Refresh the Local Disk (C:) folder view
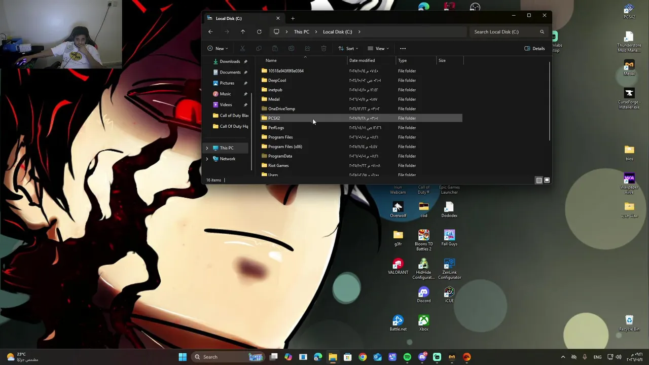This screenshot has width=649, height=365. pos(259,32)
